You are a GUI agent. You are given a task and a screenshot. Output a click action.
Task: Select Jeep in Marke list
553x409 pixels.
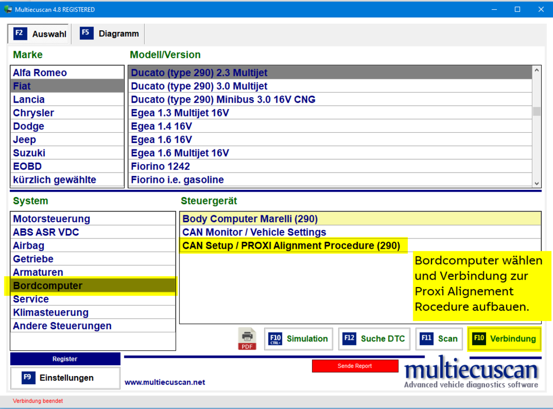point(68,140)
